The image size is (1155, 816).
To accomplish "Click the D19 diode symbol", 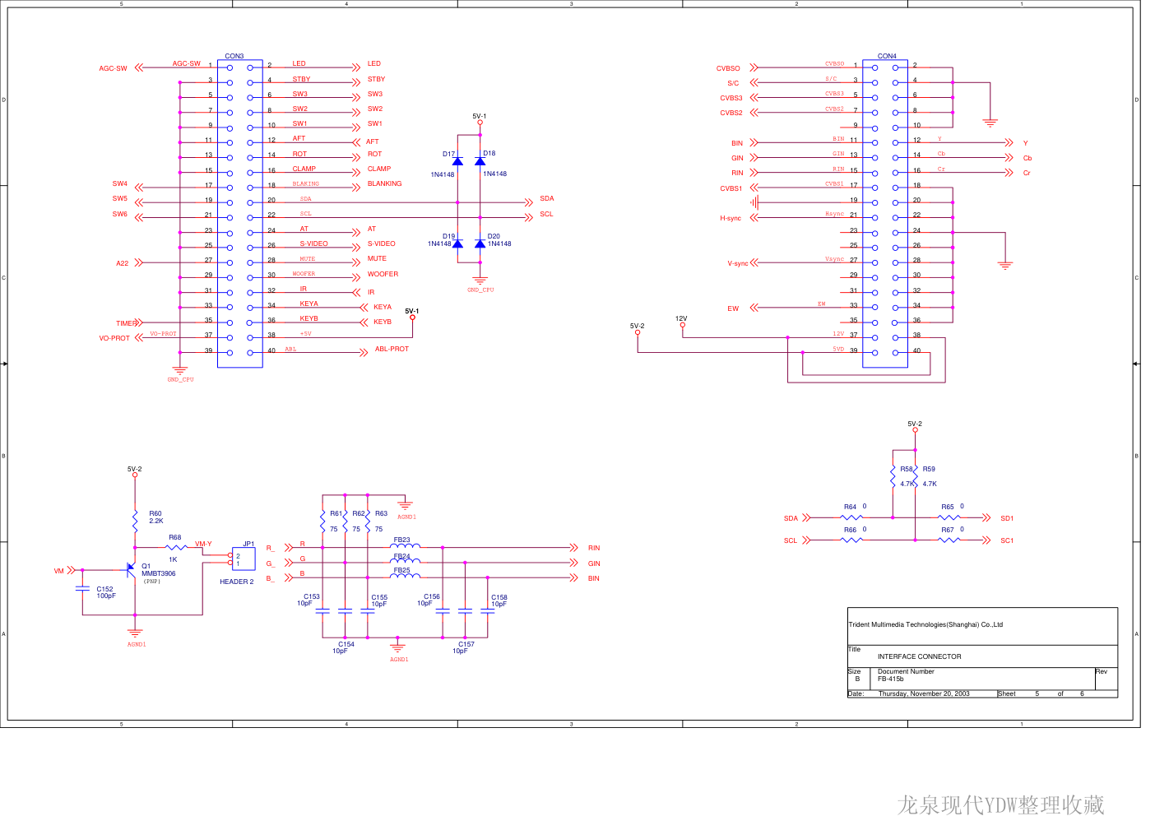I will pyautogui.click(x=457, y=243).
